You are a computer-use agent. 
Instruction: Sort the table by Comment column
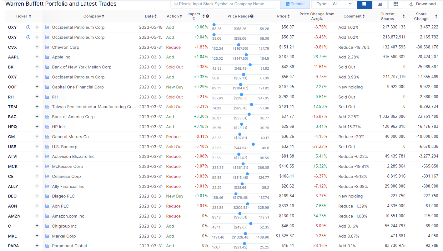354,16
